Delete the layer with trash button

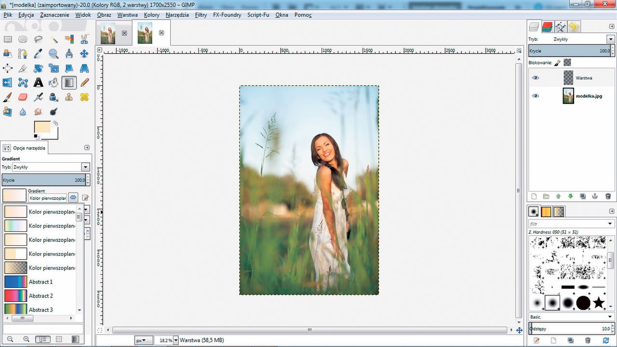pos(608,197)
